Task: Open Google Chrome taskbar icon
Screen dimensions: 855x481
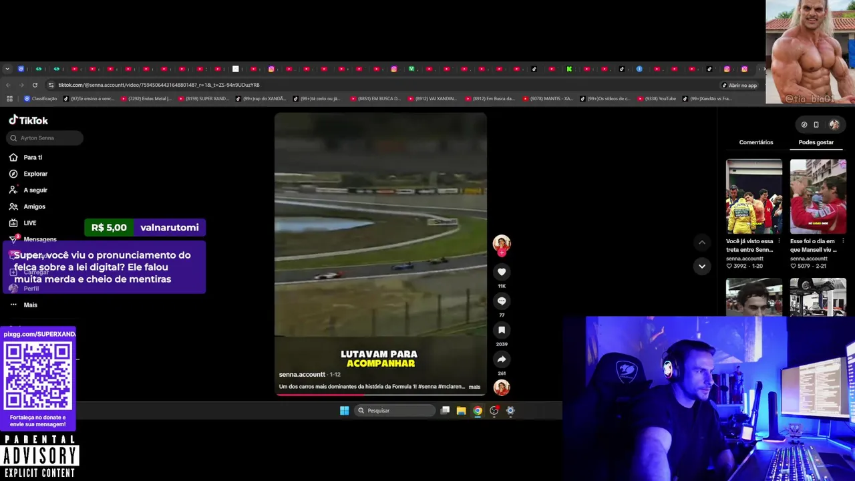Action: pos(478,411)
